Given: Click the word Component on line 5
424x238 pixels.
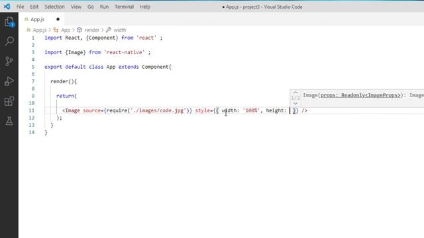Looking at the screenshot, I should click(156, 67).
